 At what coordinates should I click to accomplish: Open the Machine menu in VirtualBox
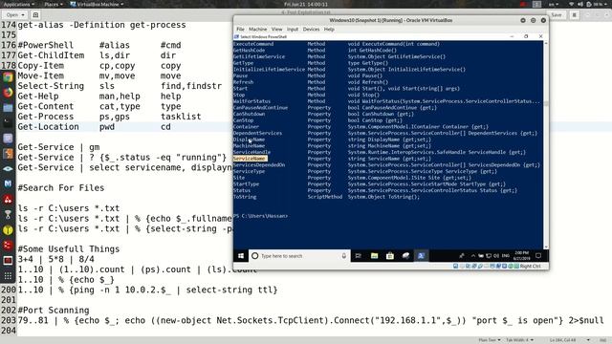[x=257, y=30]
